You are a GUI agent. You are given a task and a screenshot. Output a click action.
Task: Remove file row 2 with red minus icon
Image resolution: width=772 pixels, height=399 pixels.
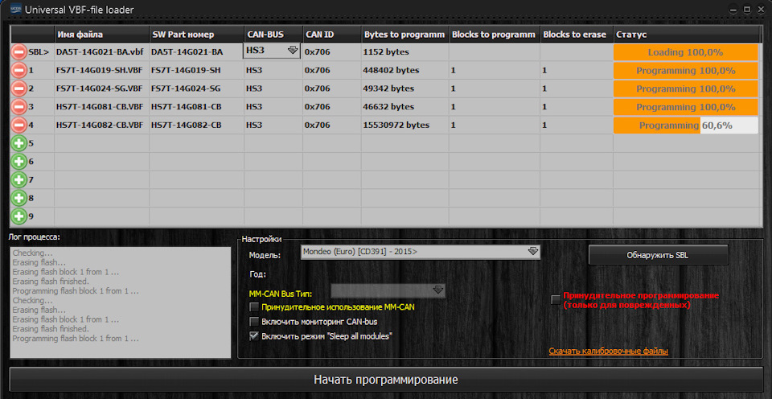tap(18, 88)
